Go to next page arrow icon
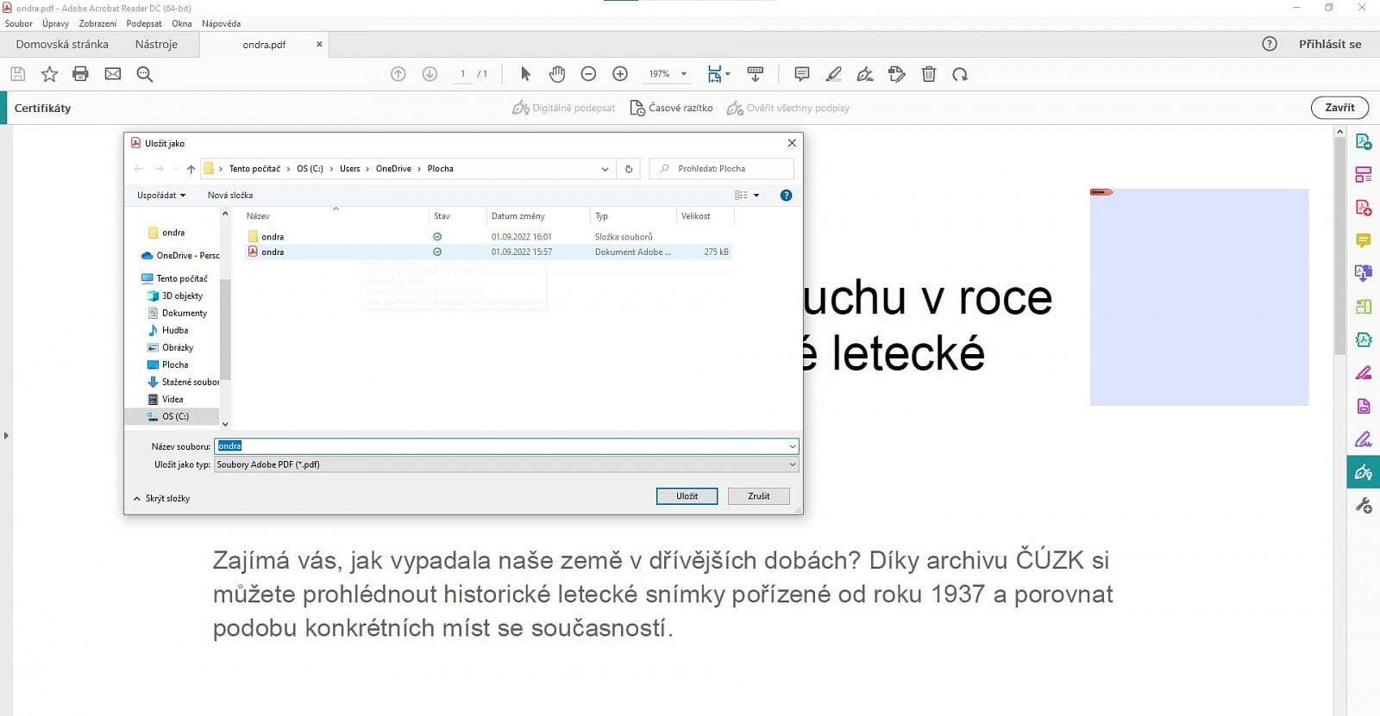This screenshot has width=1380, height=716. point(430,74)
